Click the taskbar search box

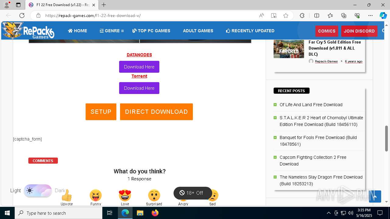(x=58, y=213)
